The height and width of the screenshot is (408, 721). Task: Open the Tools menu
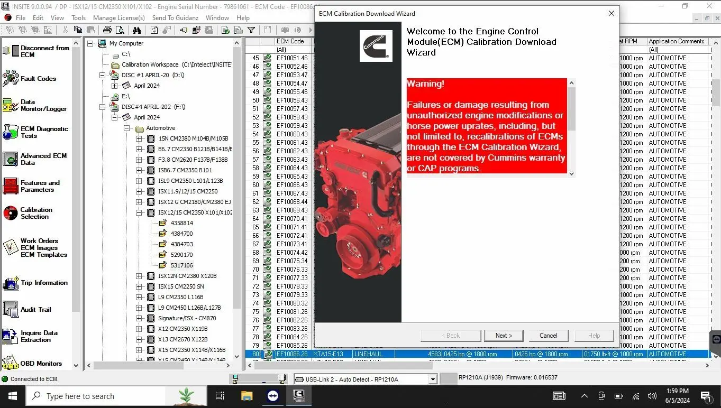[x=78, y=17]
